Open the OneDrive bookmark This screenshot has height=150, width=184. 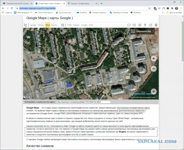82,13
